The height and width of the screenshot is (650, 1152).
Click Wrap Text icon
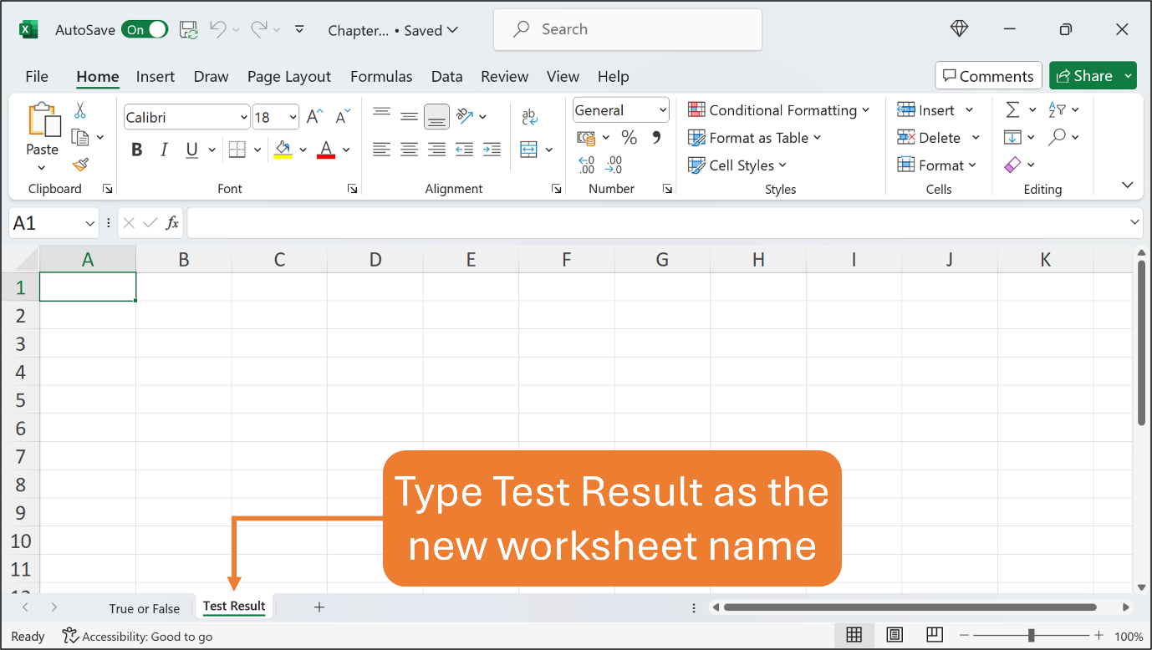click(x=529, y=116)
